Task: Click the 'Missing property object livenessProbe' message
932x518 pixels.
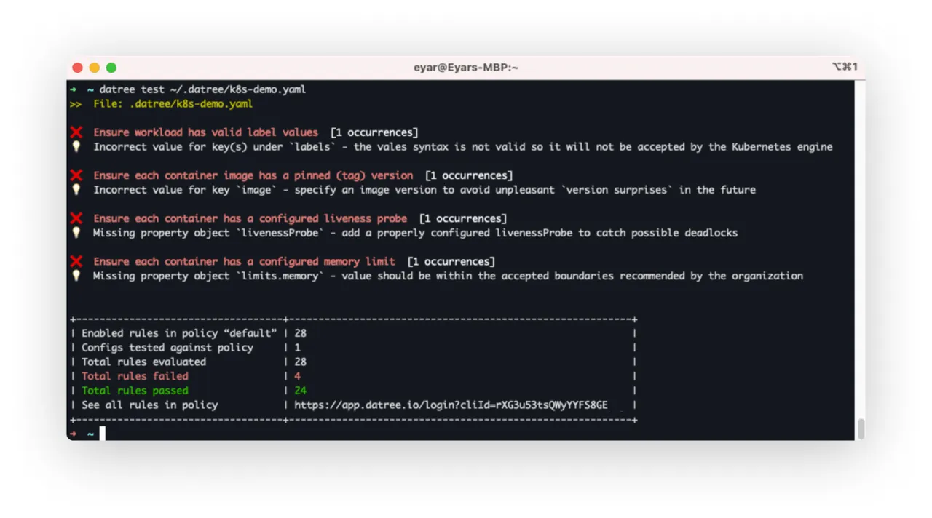Action: (x=415, y=233)
